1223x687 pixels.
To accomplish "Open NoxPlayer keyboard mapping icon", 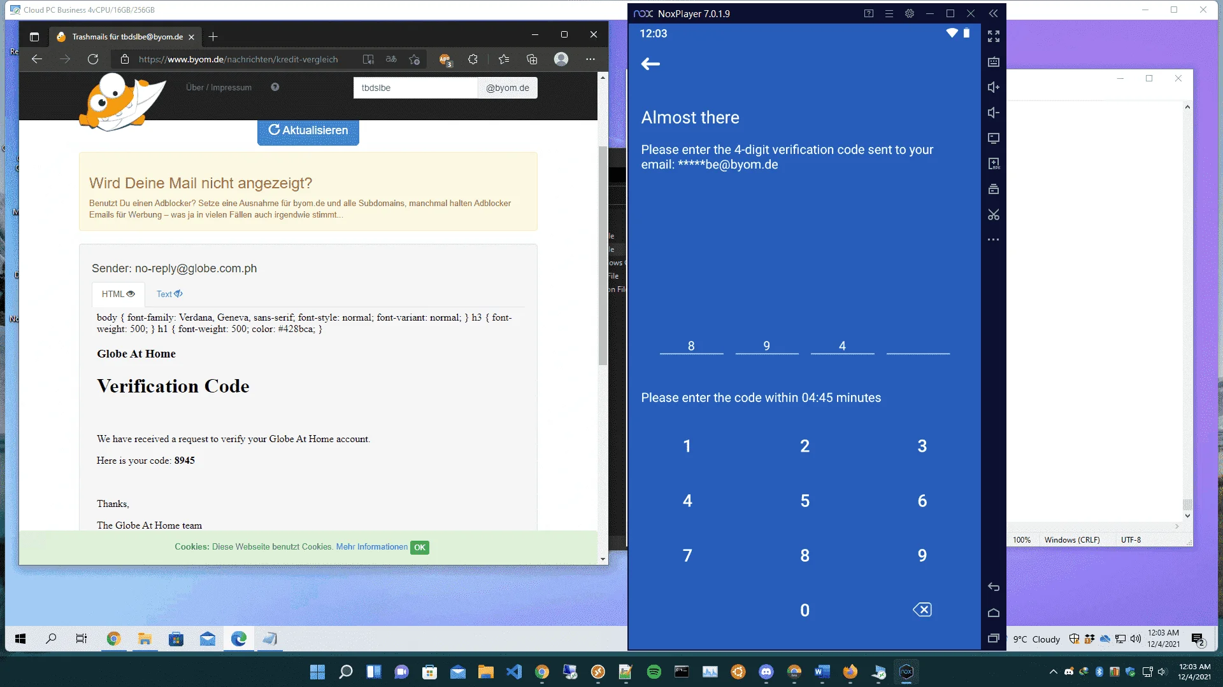I will (x=993, y=62).
